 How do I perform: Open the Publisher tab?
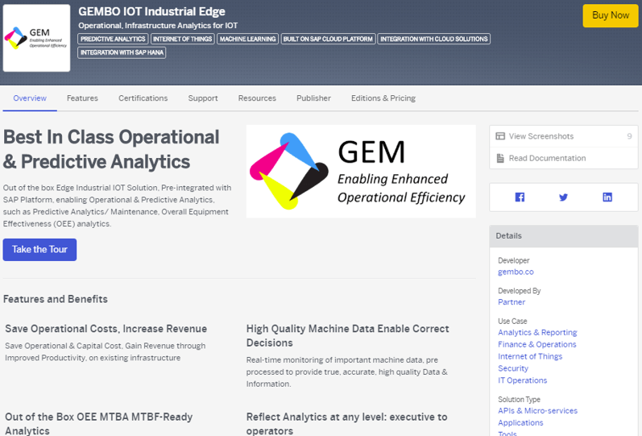pos(313,98)
